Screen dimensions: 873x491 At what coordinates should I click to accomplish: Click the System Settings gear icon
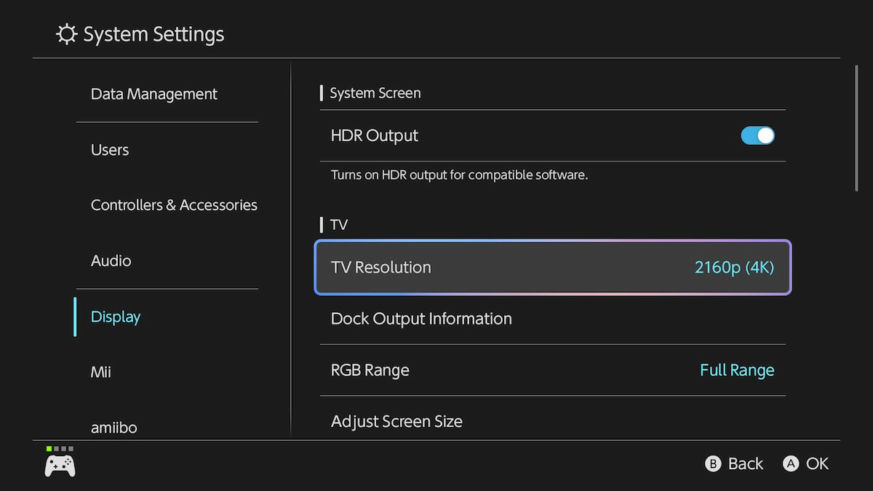(x=67, y=34)
